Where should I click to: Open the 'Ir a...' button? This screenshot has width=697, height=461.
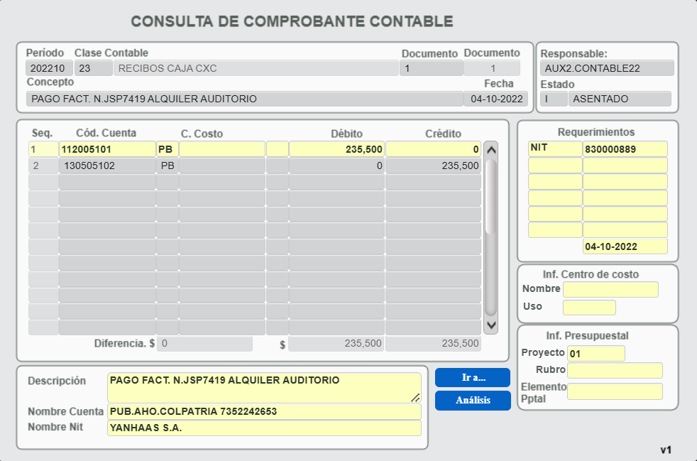click(473, 378)
